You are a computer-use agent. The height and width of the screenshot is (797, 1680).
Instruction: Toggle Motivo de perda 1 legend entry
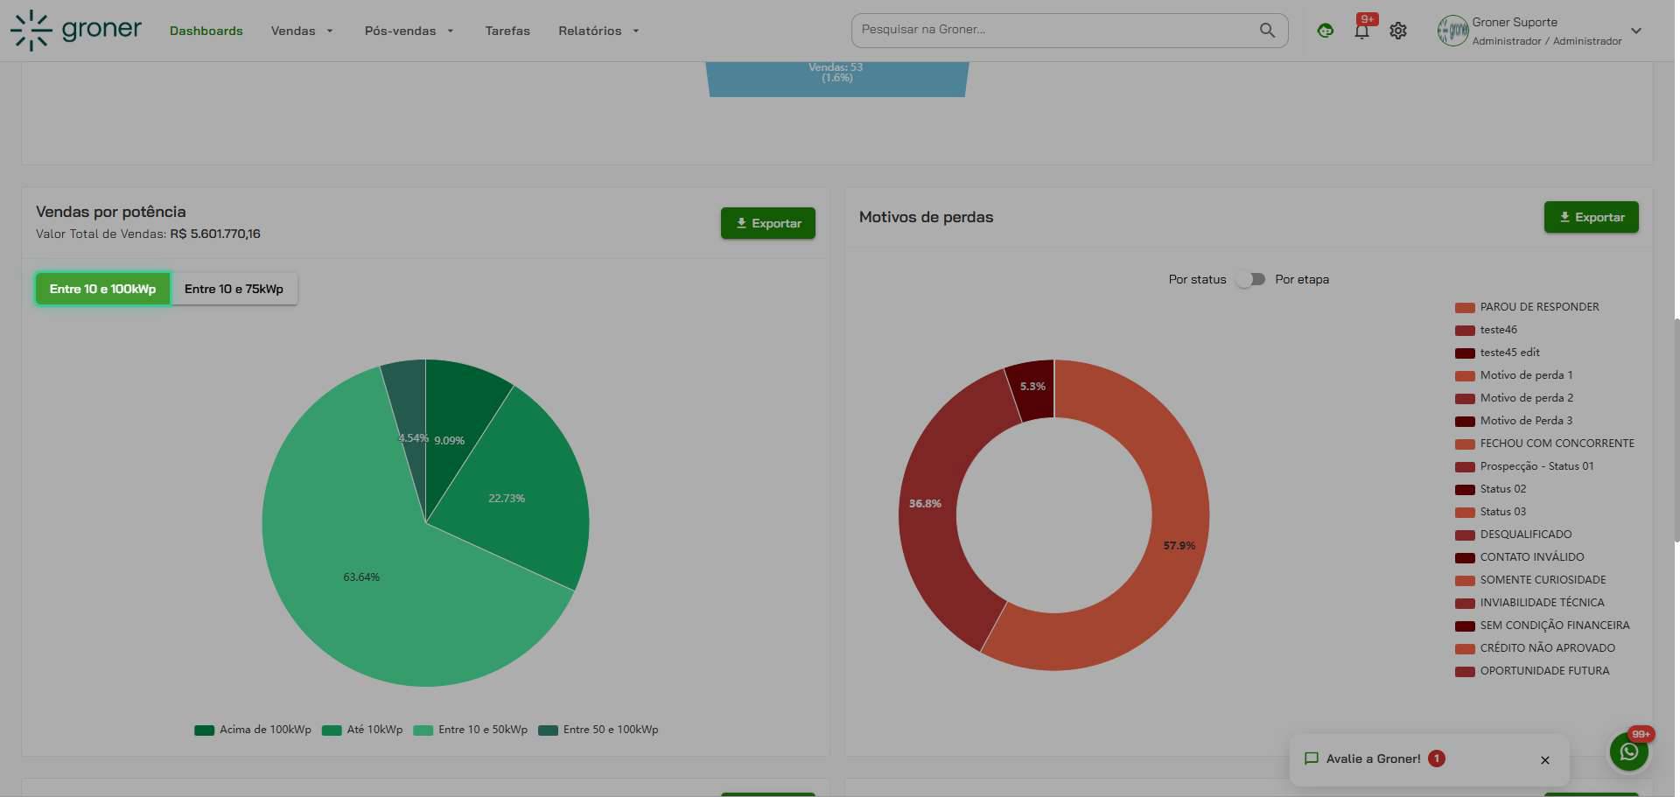point(1514,375)
